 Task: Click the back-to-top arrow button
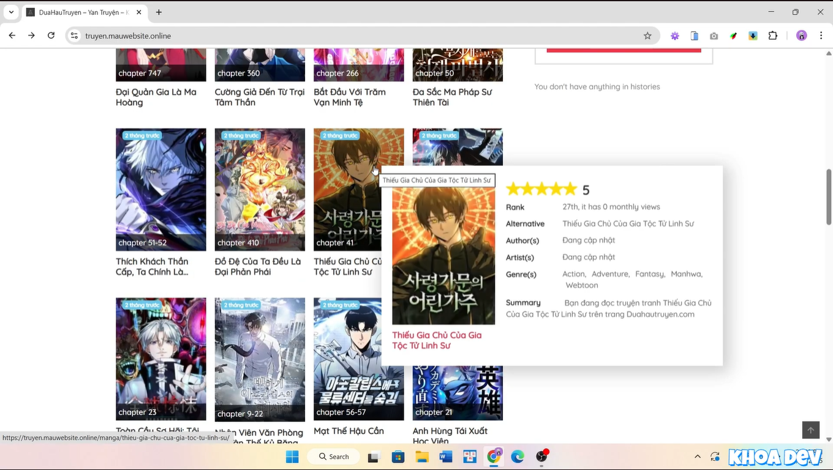(x=810, y=430)
